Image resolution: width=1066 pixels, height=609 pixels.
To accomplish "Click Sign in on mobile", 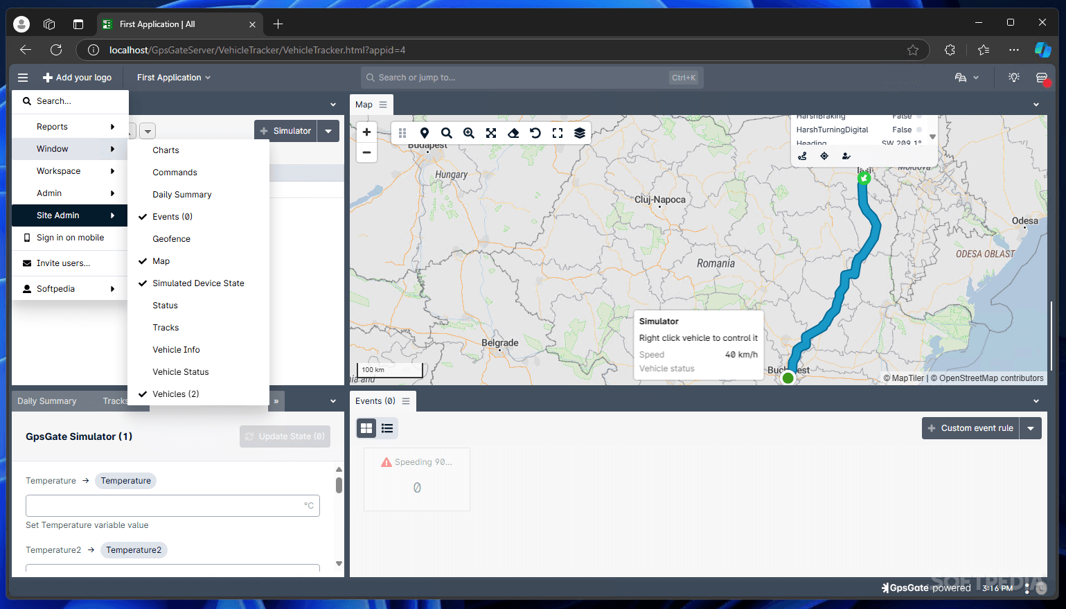I will coord(70,238).
